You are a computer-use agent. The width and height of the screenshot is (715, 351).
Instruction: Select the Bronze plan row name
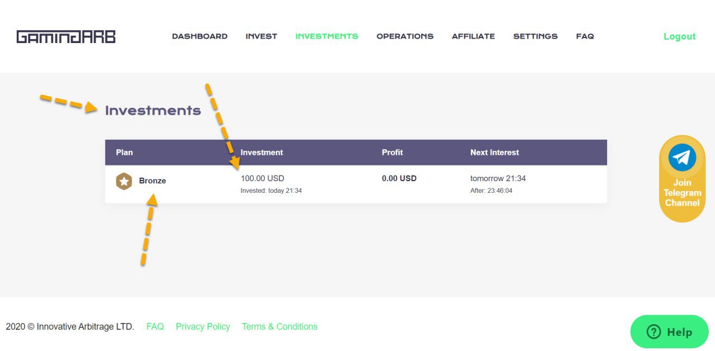[152, 181]
